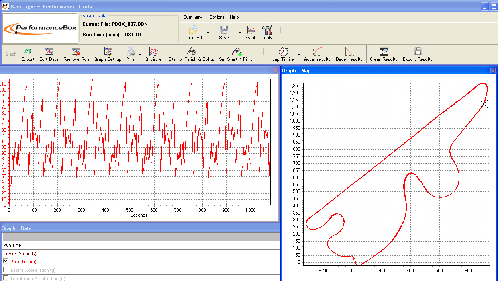498x281 pixels.
Task: Enable the Lateral Acceleration (g) checkbox
Action: click(x=6, y=270)
